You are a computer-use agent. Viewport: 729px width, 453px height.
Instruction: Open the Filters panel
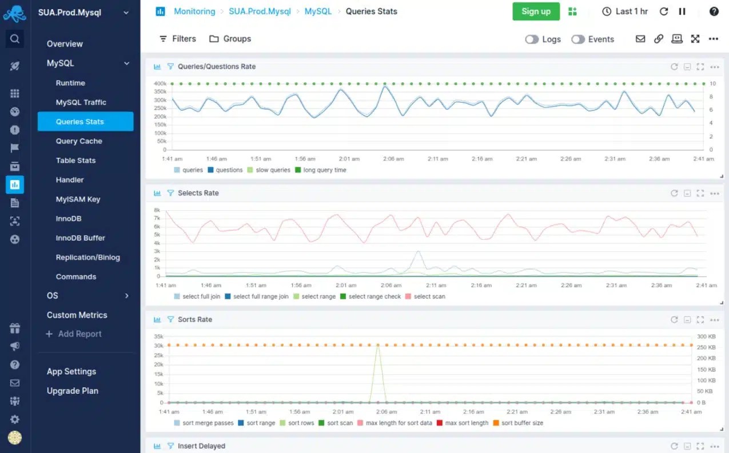tap(177, 39)
